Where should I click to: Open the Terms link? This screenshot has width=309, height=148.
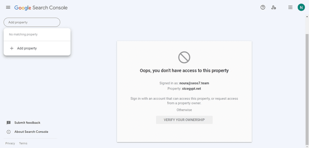[23, 143]
